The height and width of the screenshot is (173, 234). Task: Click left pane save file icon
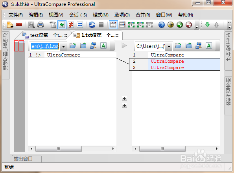coord(83,46)
